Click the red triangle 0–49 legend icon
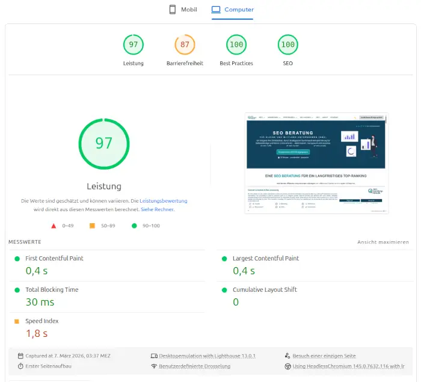 click(54, 226)
